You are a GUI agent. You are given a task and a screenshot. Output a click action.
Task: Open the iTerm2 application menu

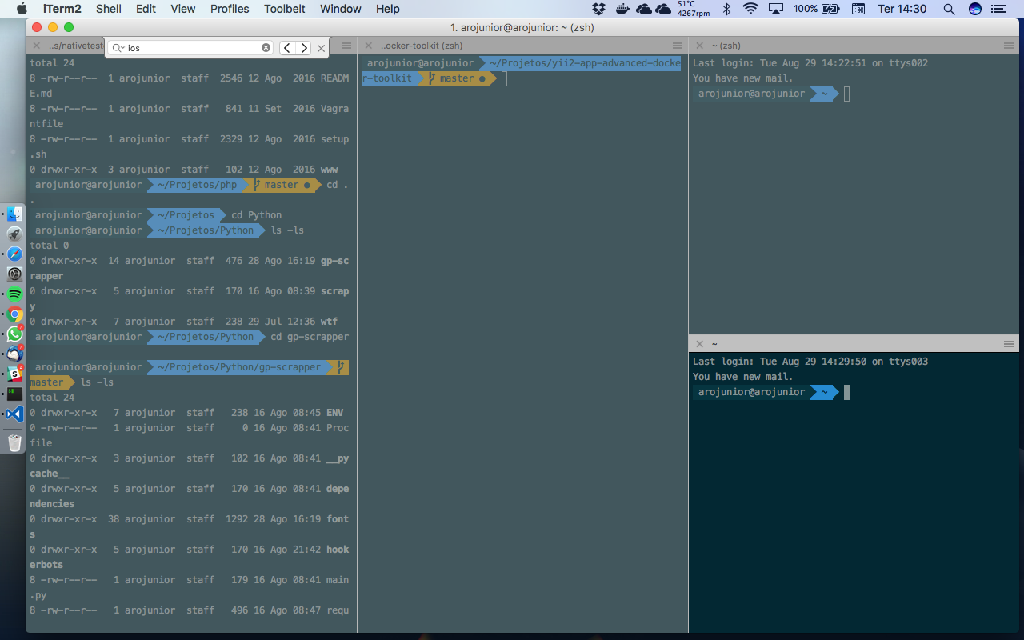[x=62, y=9]
